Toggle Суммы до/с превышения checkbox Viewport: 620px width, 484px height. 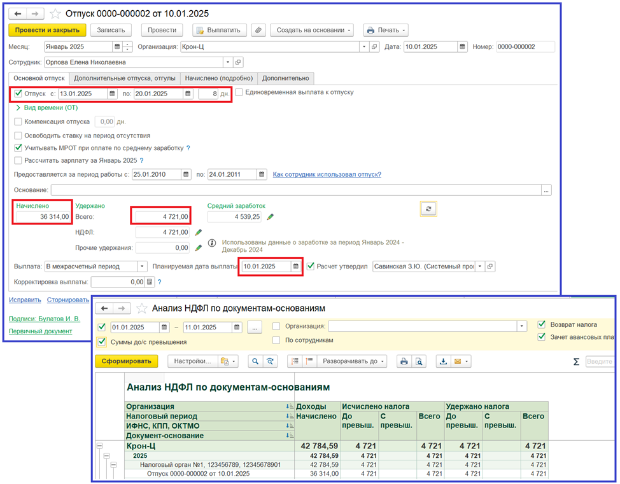(x=102, y=342)
